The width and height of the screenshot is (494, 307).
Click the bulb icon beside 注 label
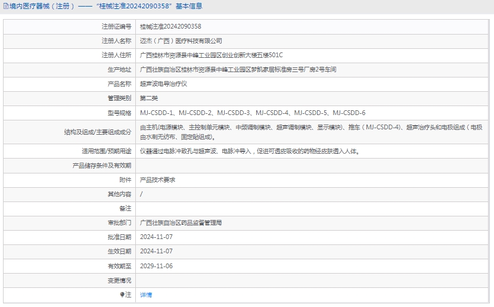click(122, 294)
